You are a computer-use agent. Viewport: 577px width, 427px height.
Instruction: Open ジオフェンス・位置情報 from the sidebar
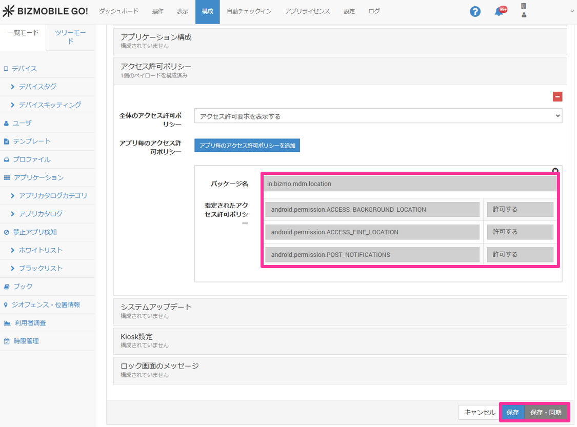46,304
